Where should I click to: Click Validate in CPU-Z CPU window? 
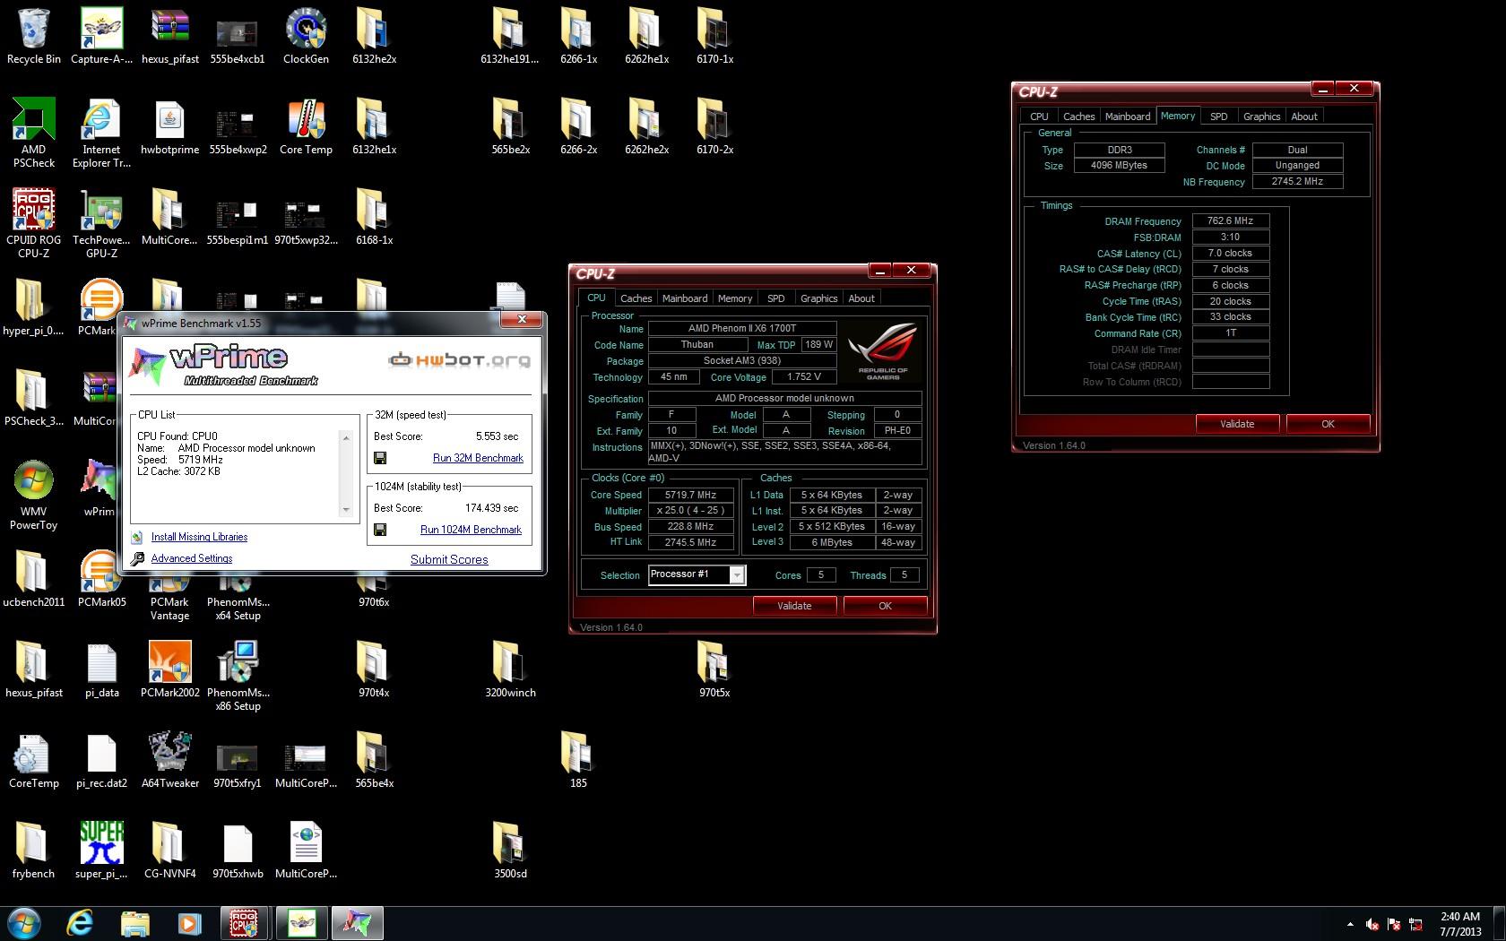(794, 606)
